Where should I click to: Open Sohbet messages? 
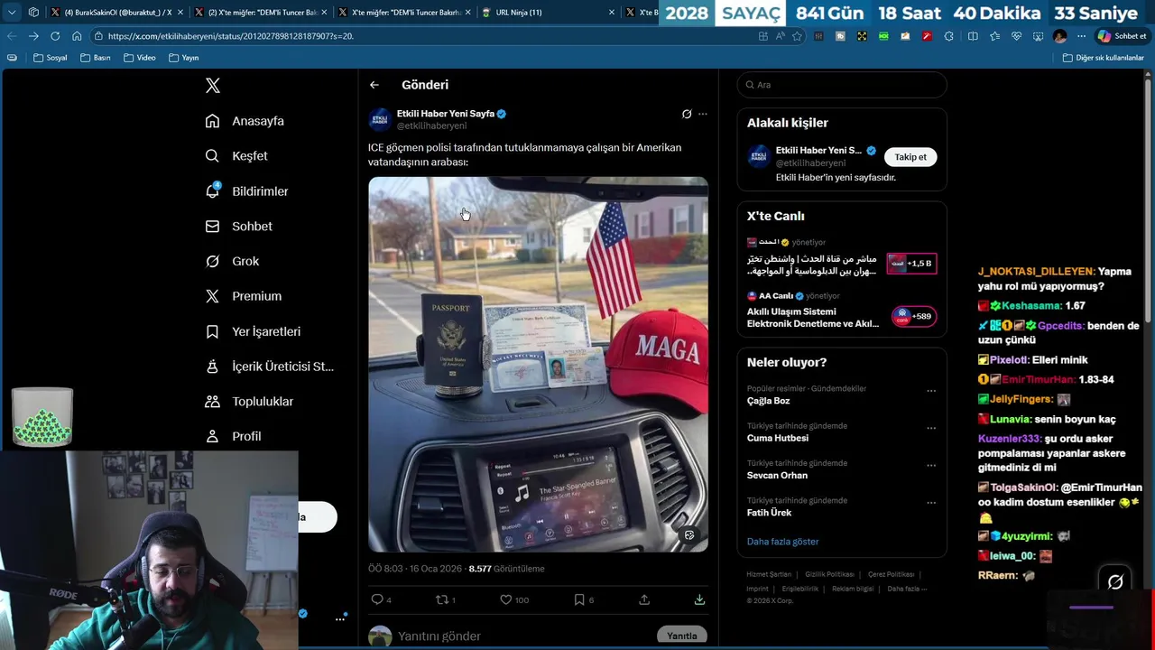(238, 227)
